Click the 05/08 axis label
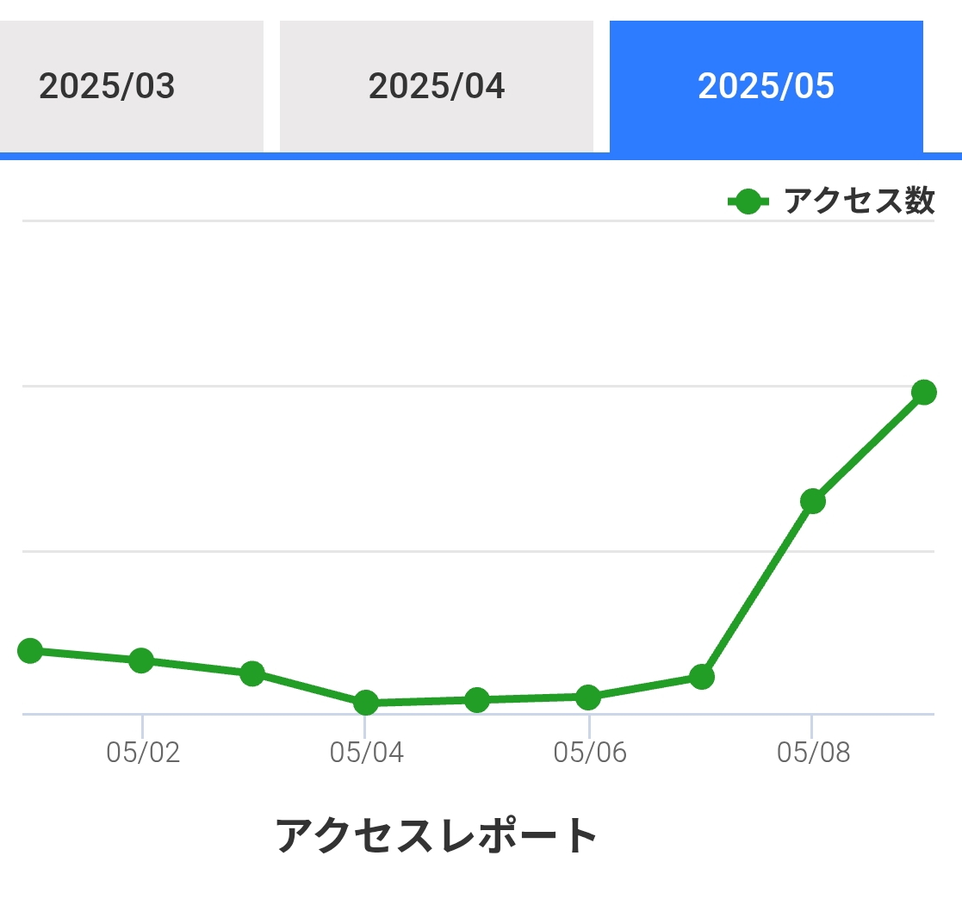 click(814, 753)
